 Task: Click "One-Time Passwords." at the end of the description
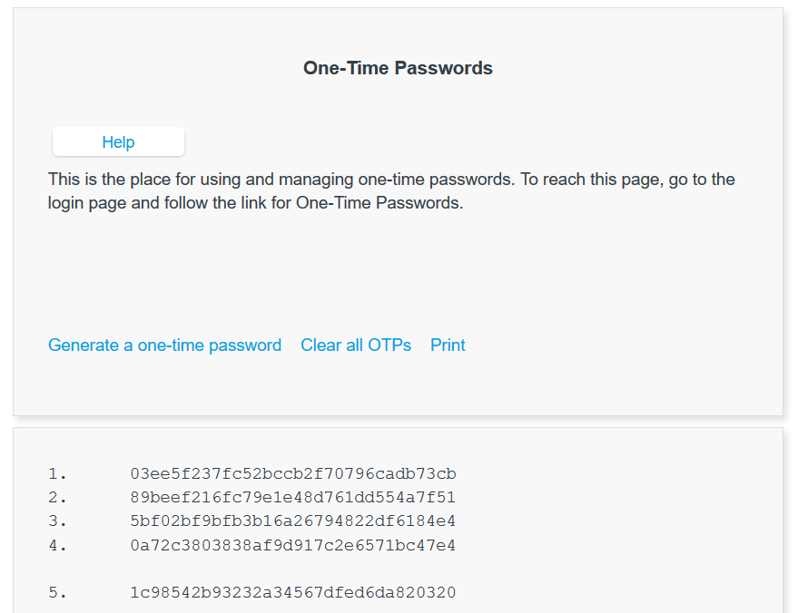[x=379, y=203]
